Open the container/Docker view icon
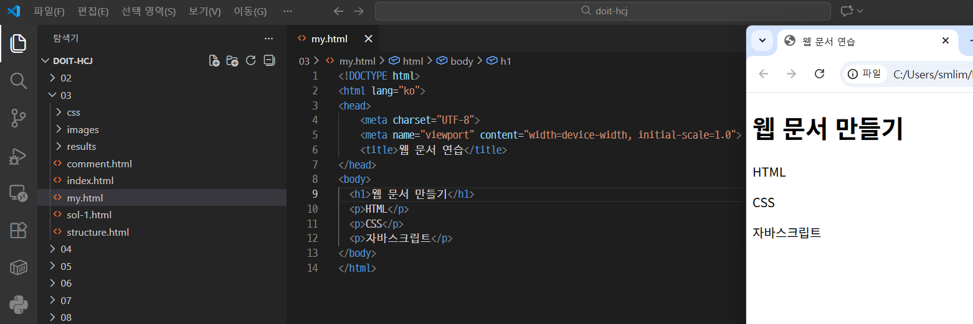 click(19, 267)
